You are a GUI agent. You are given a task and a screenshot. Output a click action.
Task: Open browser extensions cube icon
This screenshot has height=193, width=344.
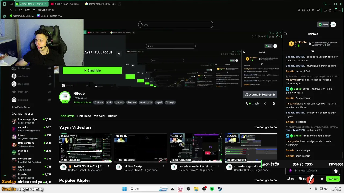click(x=325, y=10)
